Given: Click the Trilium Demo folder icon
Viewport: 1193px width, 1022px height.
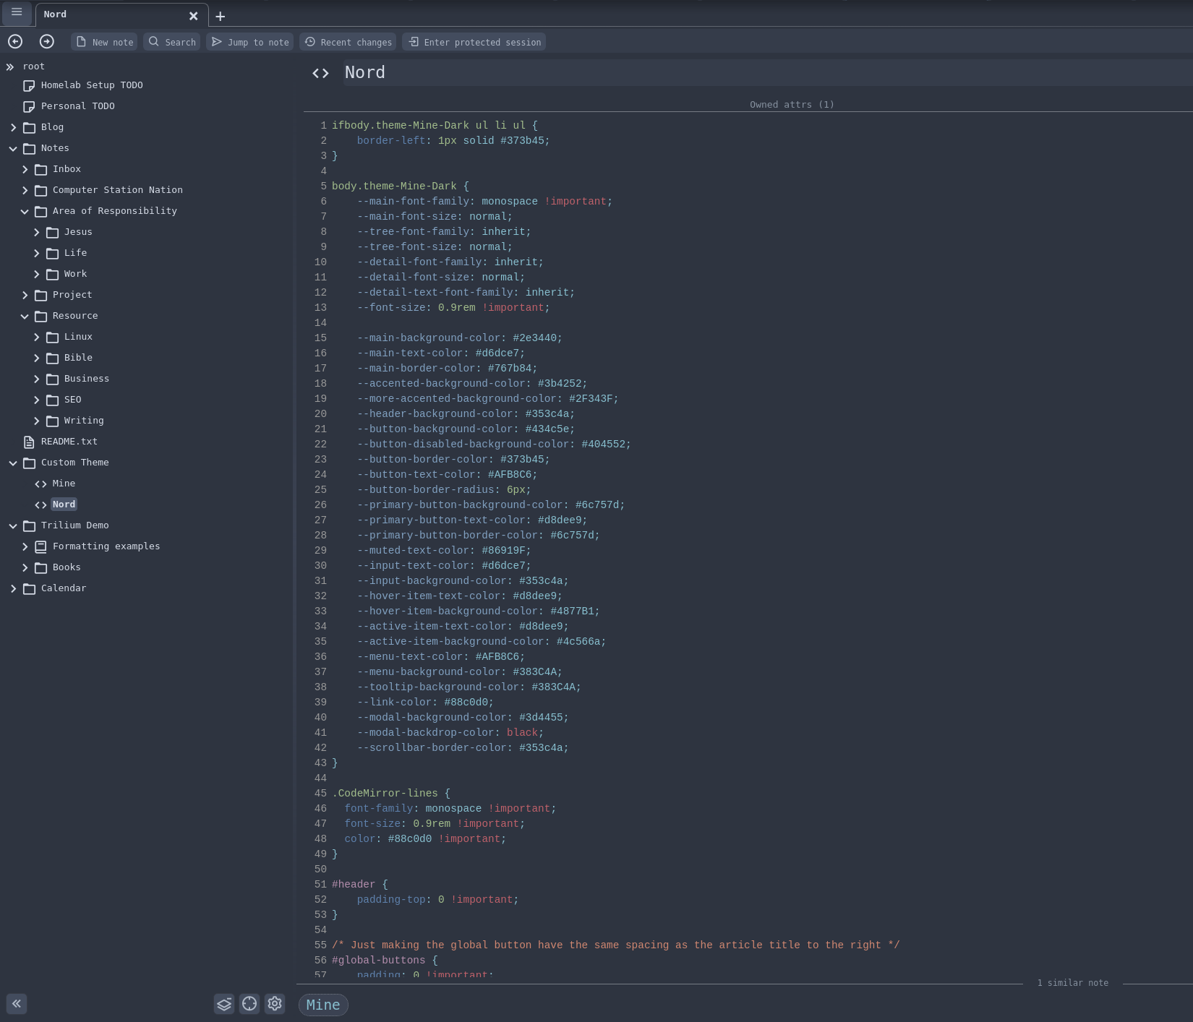Looking at the screenshot, I should click(29, 525).
